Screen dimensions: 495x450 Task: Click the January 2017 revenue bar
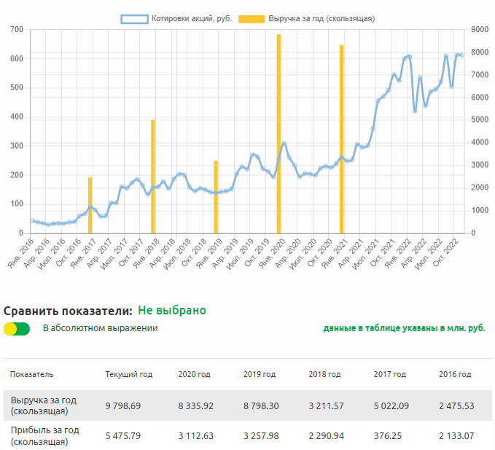[x=90, y=205]
